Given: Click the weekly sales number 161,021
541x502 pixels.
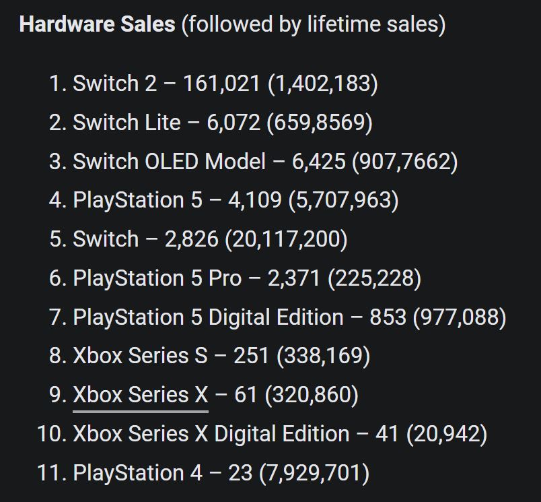Looking at the screenshot, I should tap(221, 84).
